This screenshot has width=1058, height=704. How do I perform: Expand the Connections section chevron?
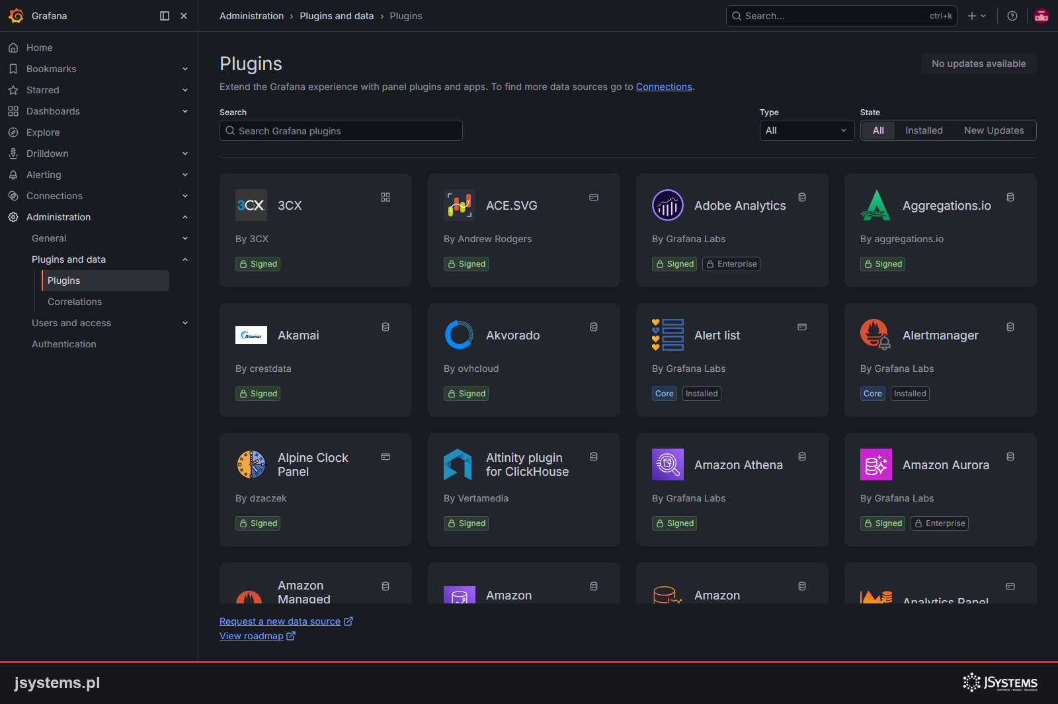pyautogui.click(x=185, y=196)
